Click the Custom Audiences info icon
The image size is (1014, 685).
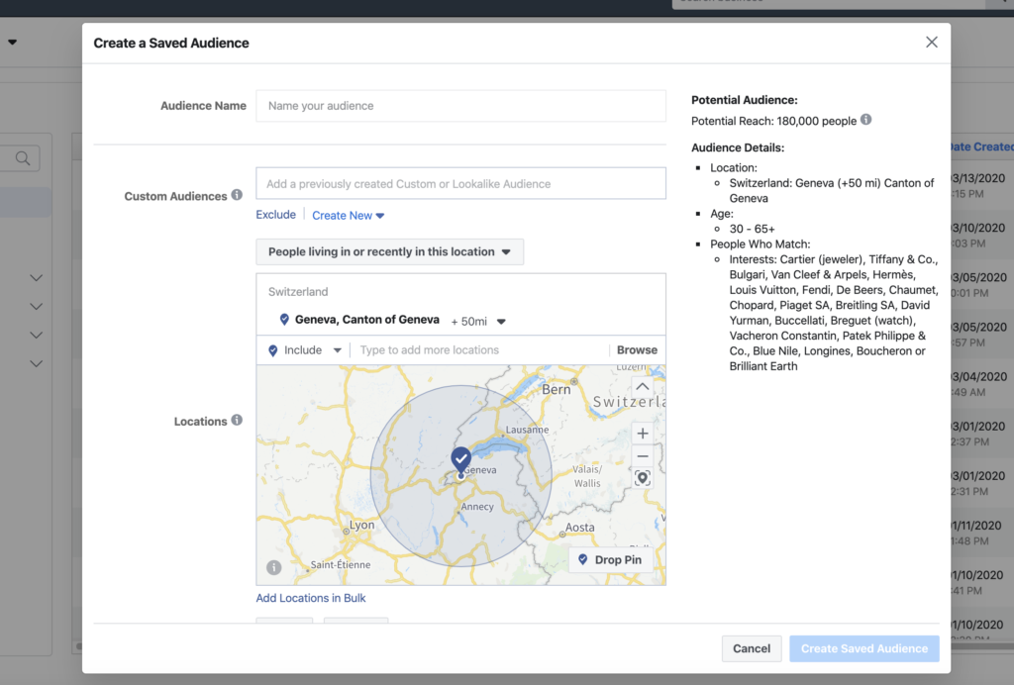[238, 195]
